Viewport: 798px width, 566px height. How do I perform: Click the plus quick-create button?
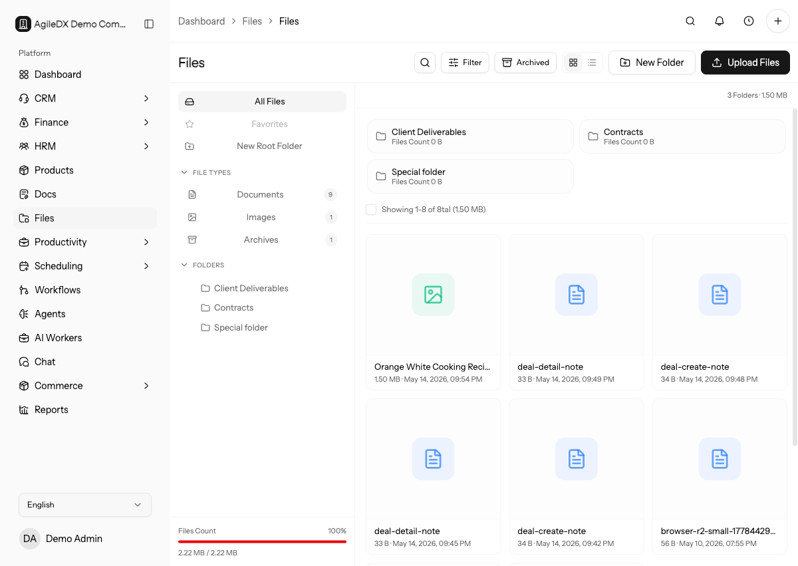coord(778,21)
